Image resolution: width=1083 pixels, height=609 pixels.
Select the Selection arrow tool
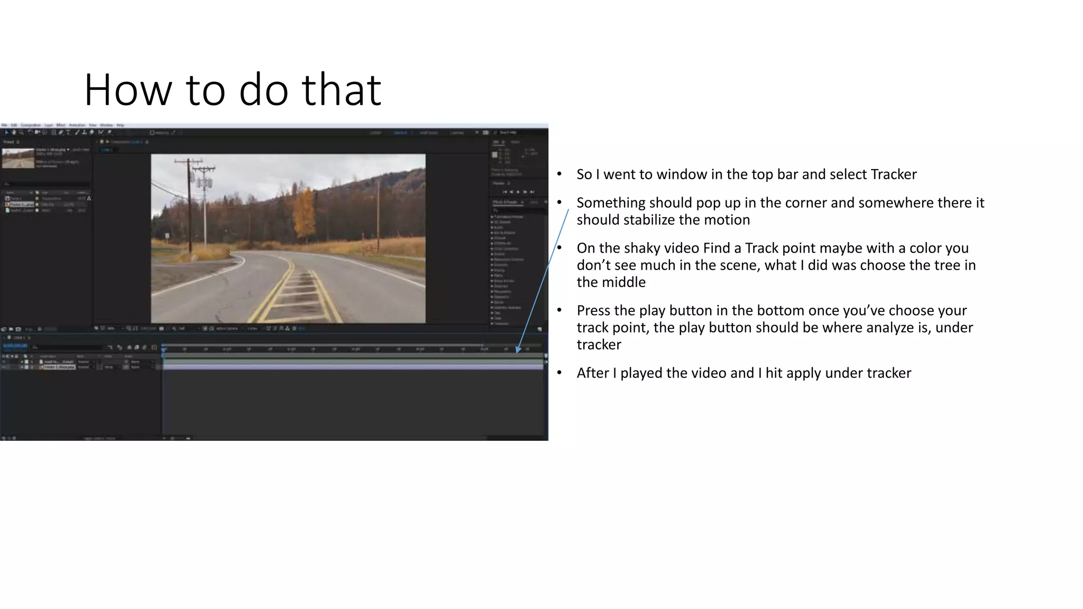coord(7,133)
